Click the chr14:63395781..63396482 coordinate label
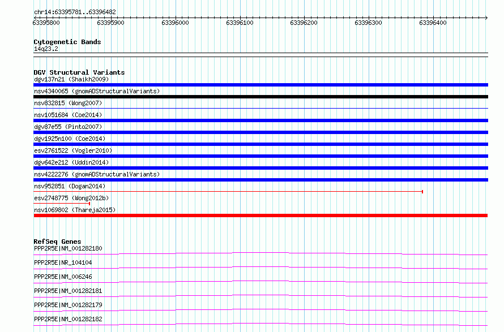 tap(75, 12)
